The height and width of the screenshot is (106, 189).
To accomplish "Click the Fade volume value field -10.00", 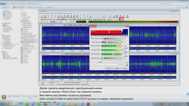I will click(x=126, y=46).
